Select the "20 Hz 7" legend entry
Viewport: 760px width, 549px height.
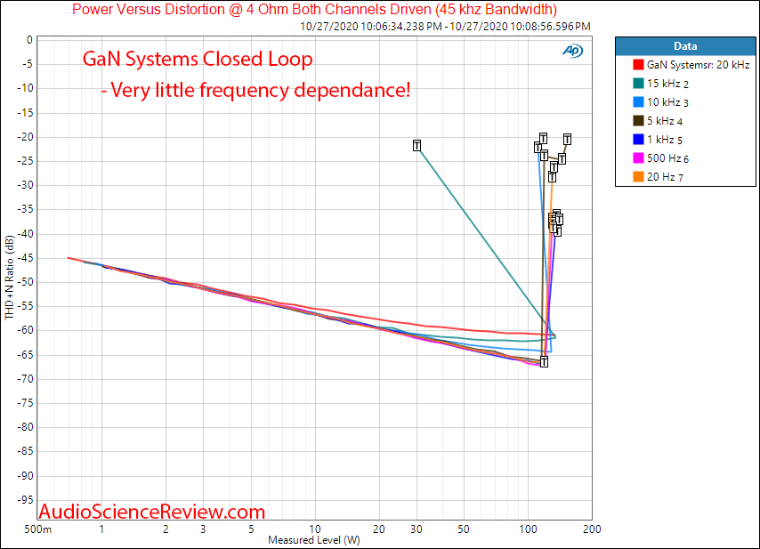point(665,177)
